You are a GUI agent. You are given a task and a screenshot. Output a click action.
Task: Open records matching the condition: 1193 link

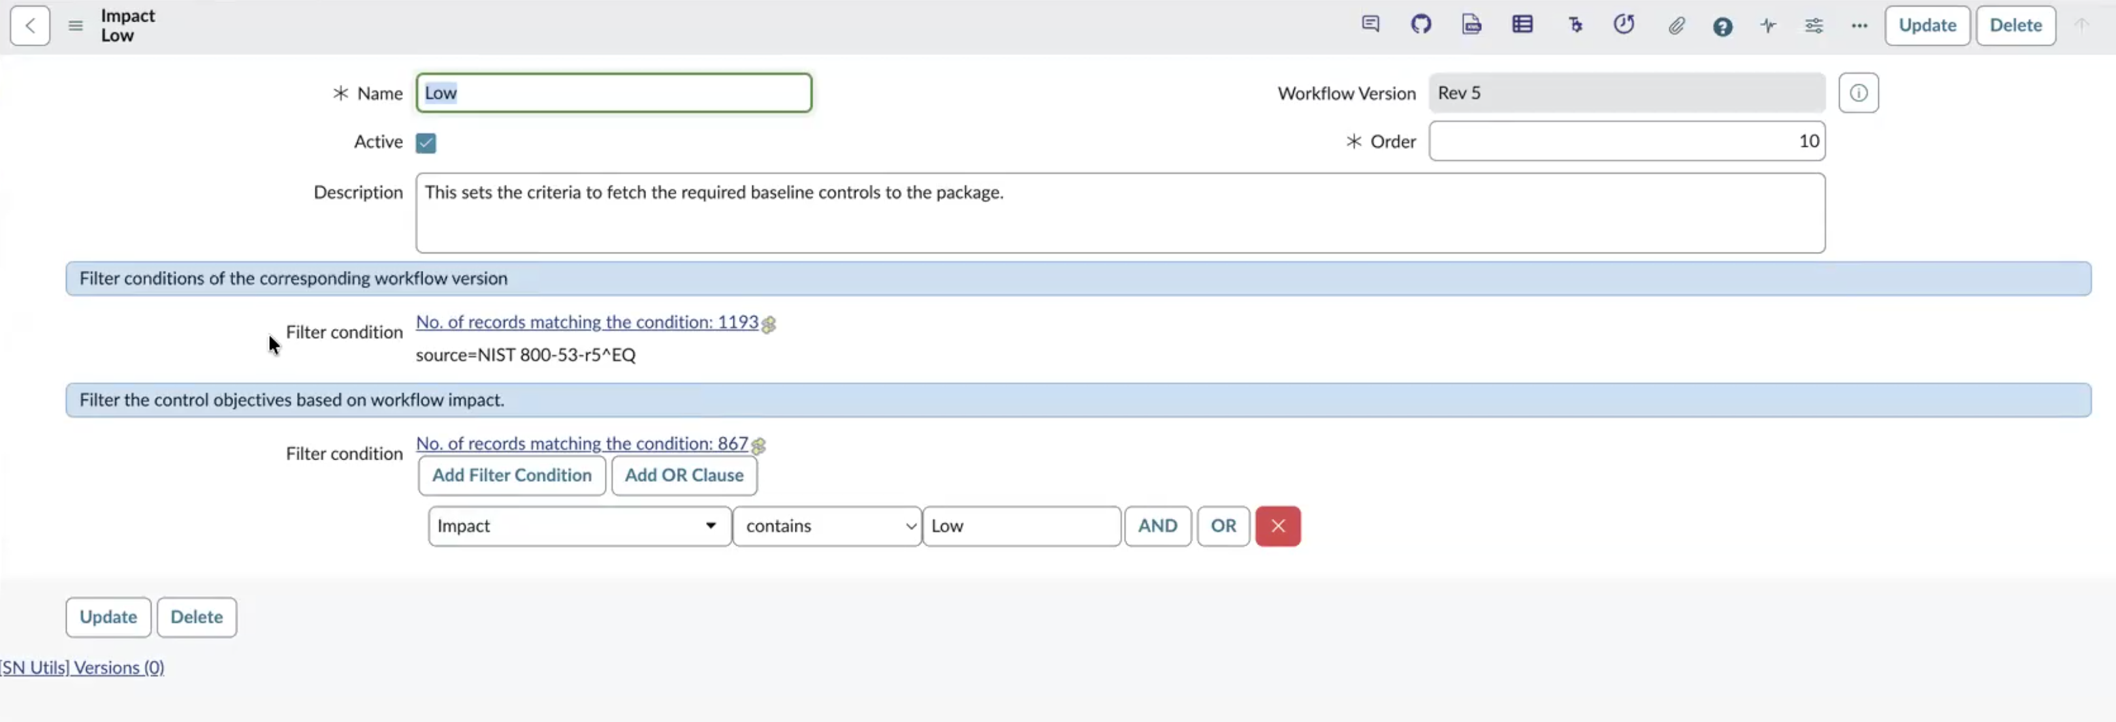pyautogui.click(x=587, y=322)
